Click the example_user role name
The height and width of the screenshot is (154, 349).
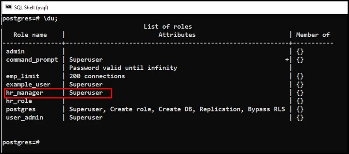(28, 84)
